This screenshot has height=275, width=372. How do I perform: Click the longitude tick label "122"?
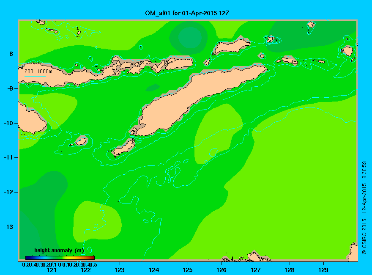click(x=86, y=270)
